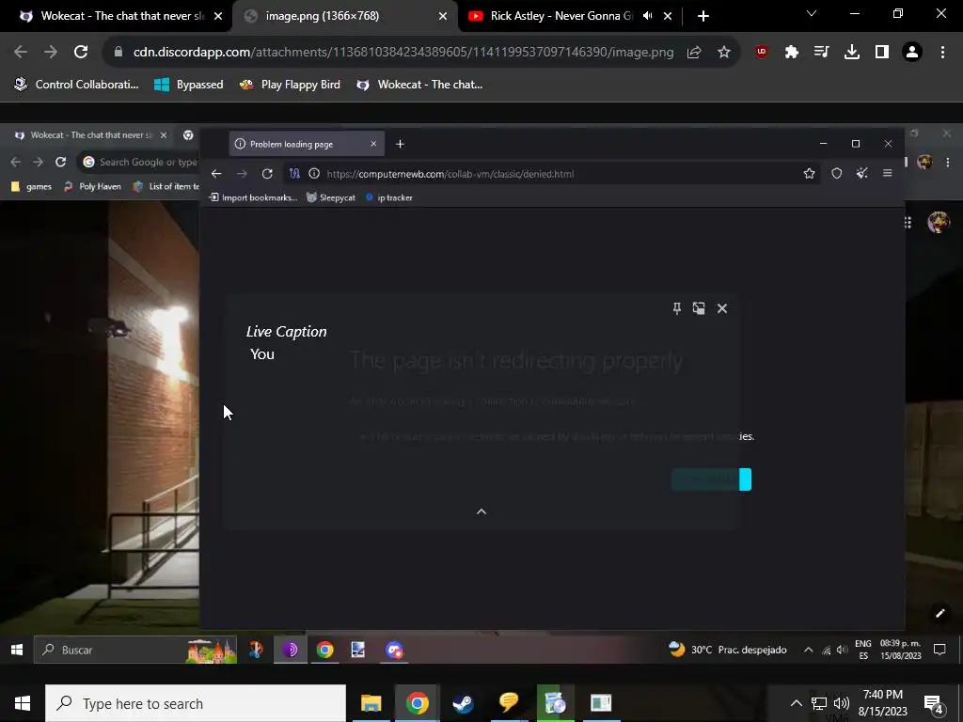Open the media controls toolbar icon

point(822,53)
